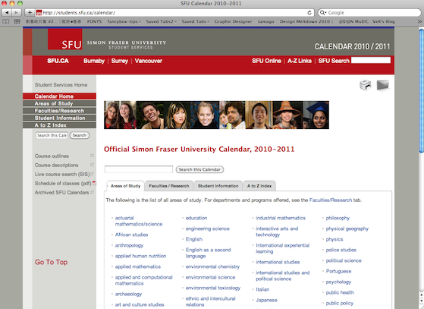Open industrial mathematics link
The width and height of the screenshot is (424, 309).
click(281, 218)
